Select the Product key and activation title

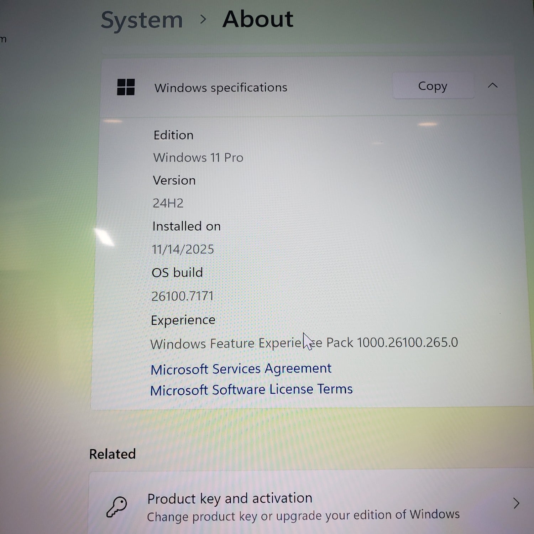[230, 498]
